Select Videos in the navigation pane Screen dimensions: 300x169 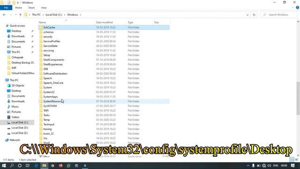15,117
